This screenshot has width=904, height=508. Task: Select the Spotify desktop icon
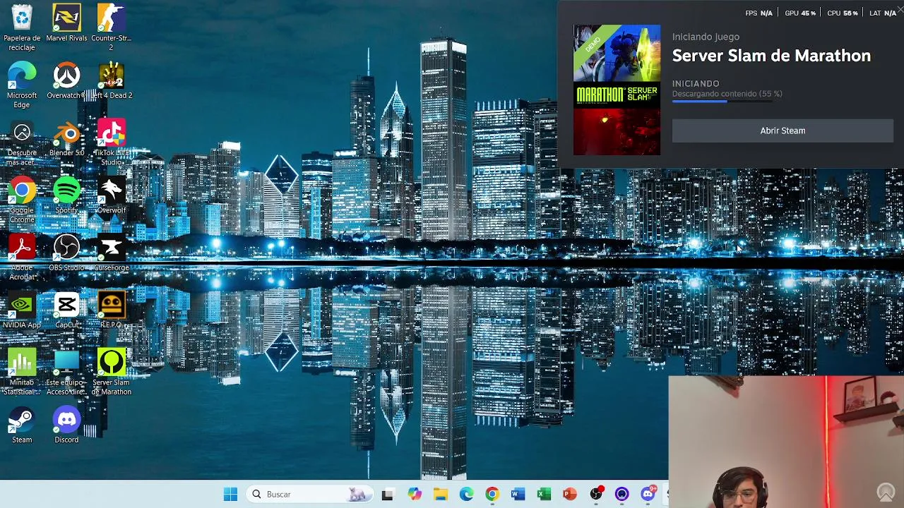(66, 195)
